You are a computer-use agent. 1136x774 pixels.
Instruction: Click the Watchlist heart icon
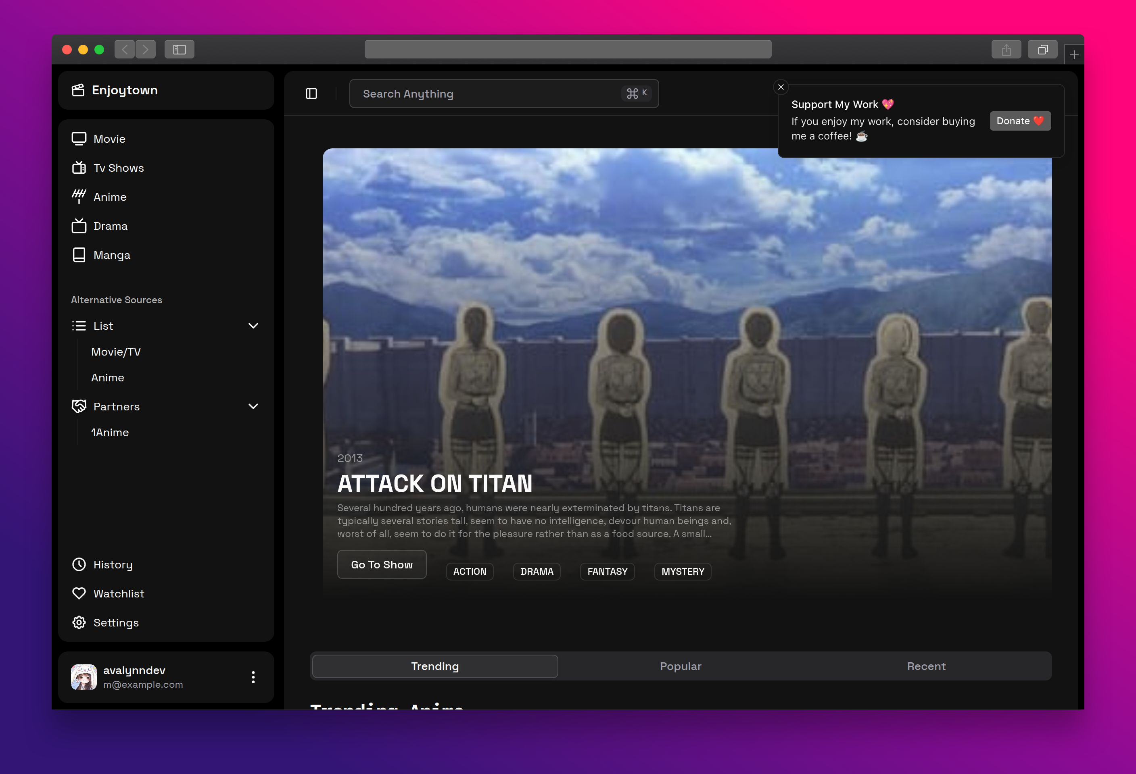(79, 593)
